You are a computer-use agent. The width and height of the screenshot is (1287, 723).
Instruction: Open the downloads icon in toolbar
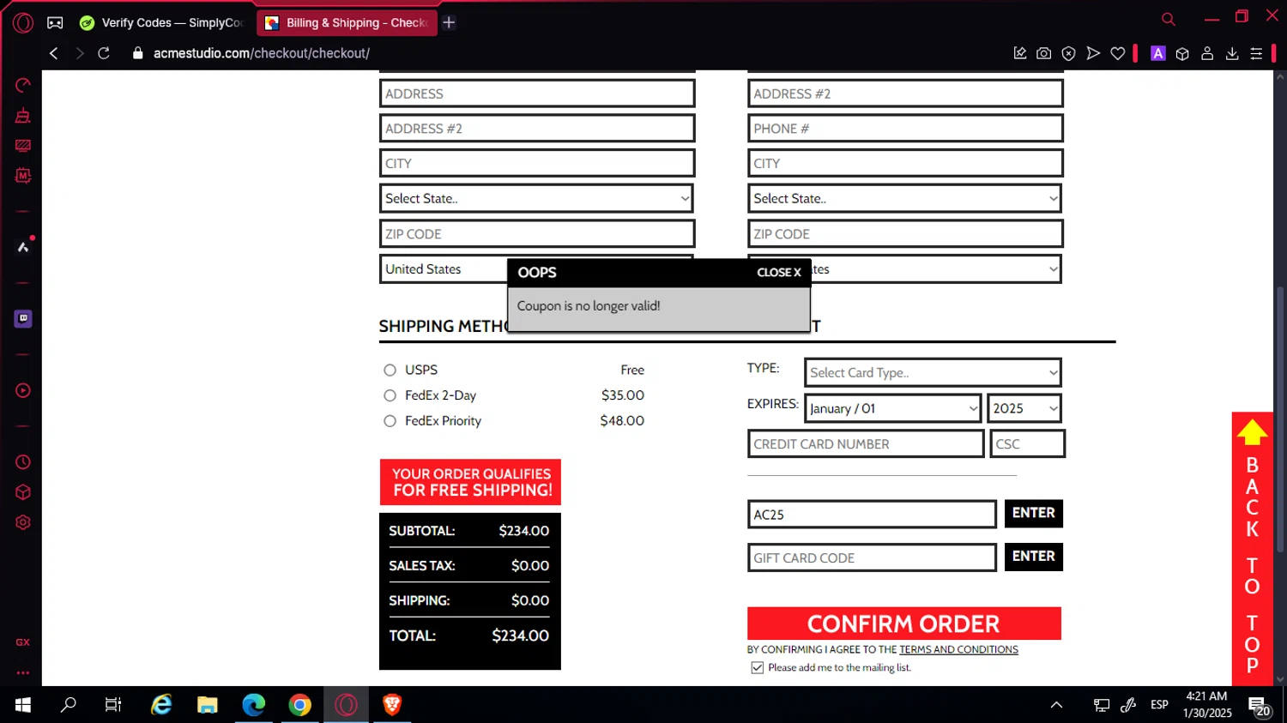(1232, 53)
